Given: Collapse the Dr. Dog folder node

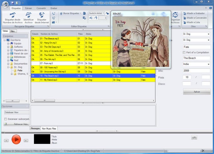Looking at the screenshot, I should pyautogui.click(x=8, y=67).
